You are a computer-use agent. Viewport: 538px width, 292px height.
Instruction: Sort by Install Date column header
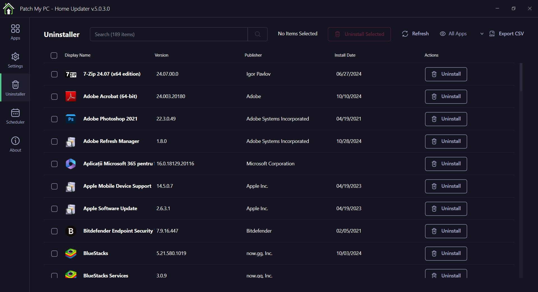[345, 55]
